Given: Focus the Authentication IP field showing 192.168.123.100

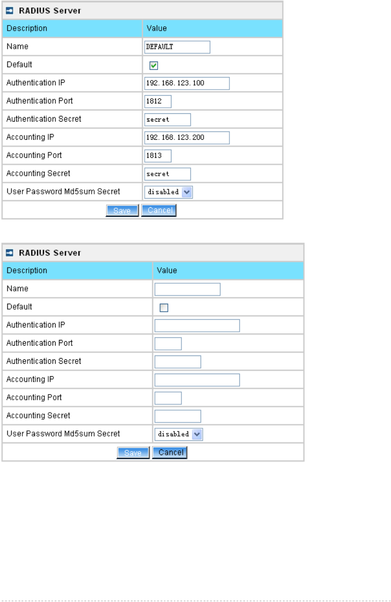Looking at the screenshot, I should 186,83.
